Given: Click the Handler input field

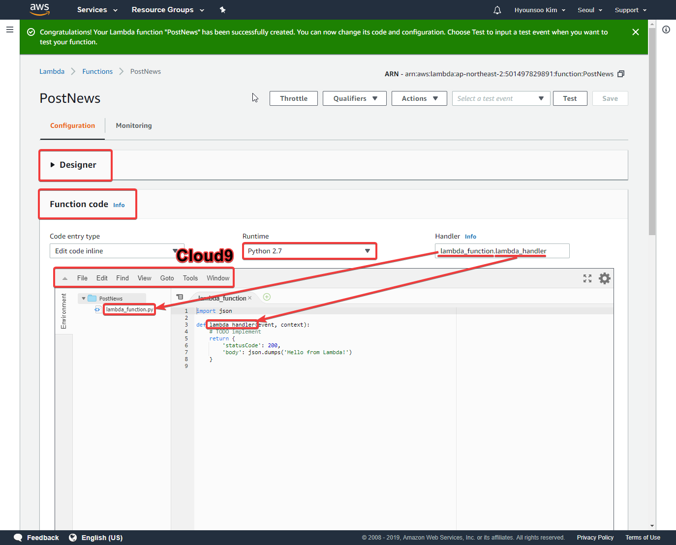Looking at the screenshot, I should 502,251.
